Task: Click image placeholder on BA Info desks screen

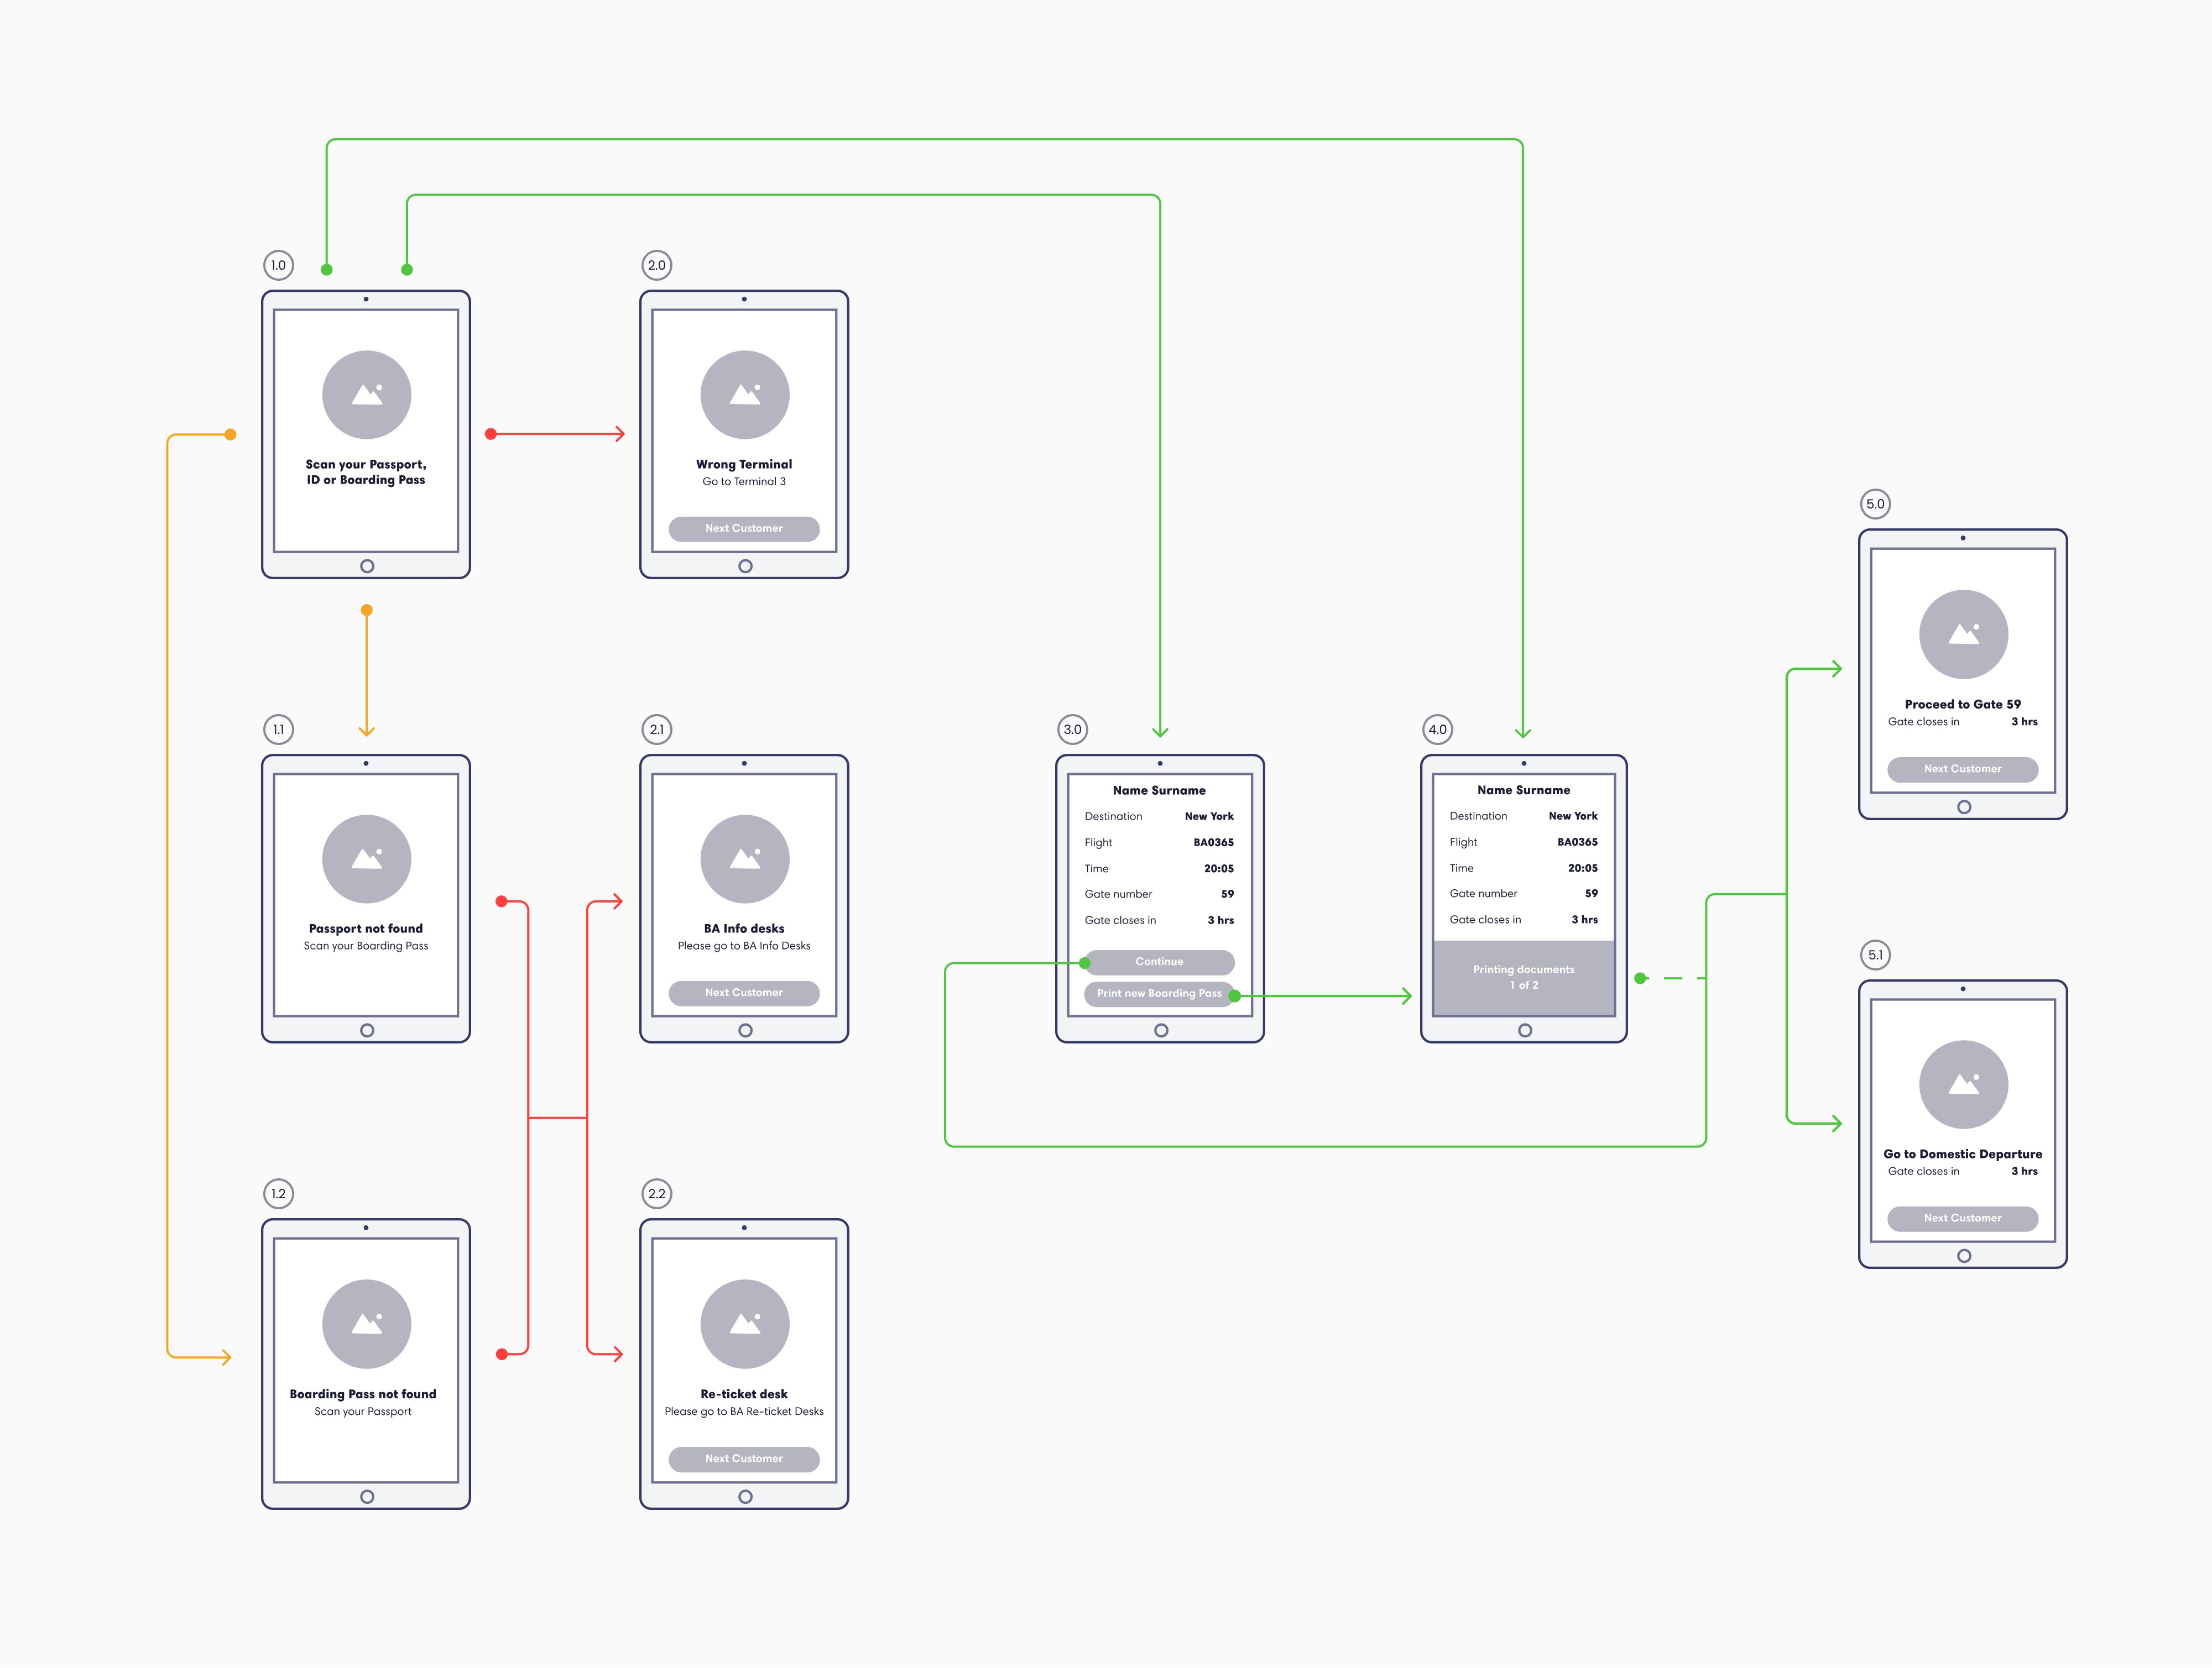Action: coord(744,859)
